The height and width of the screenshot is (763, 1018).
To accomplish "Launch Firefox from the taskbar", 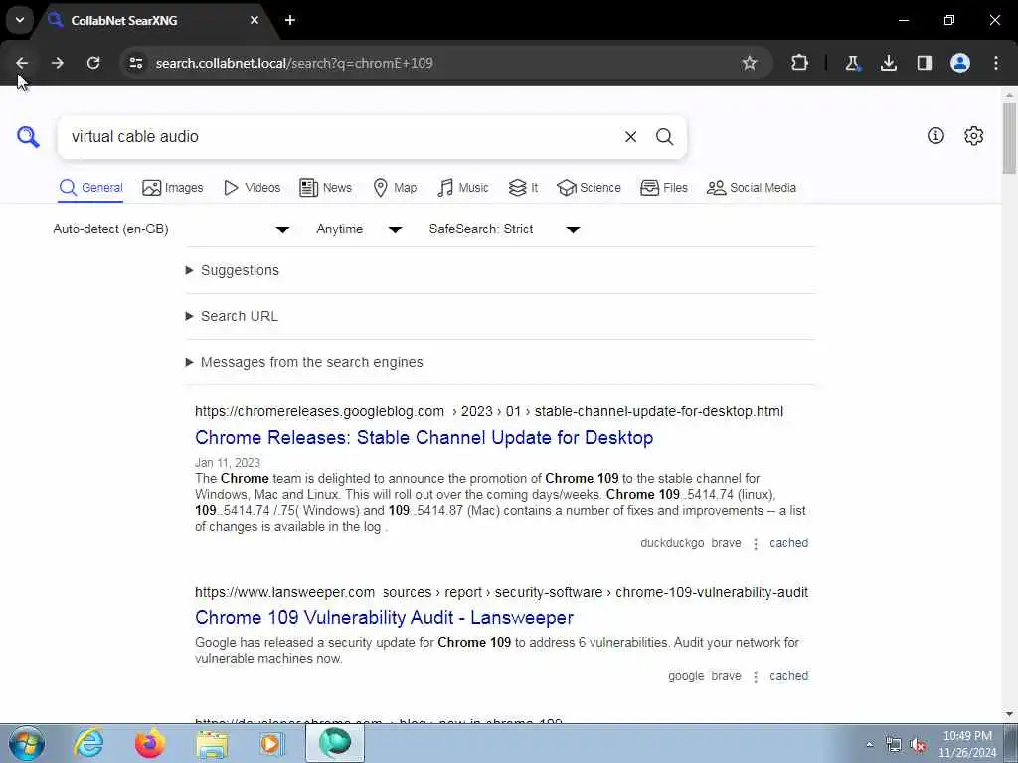I will point(150,743).
